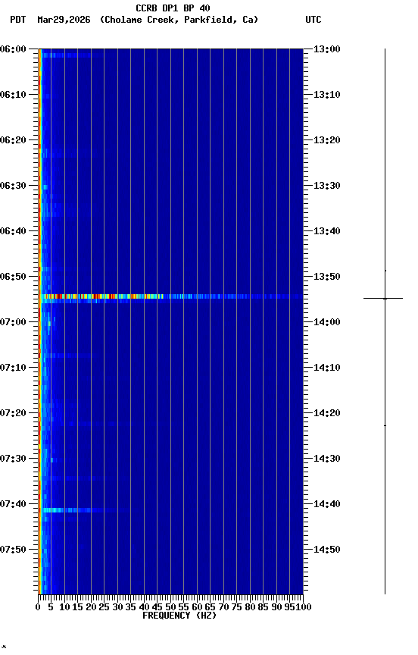The height and width of the screenshot is (655, 418).
Task: Click the 'FREQUENCY (HZ)' axis title
Action: (179, 616)
